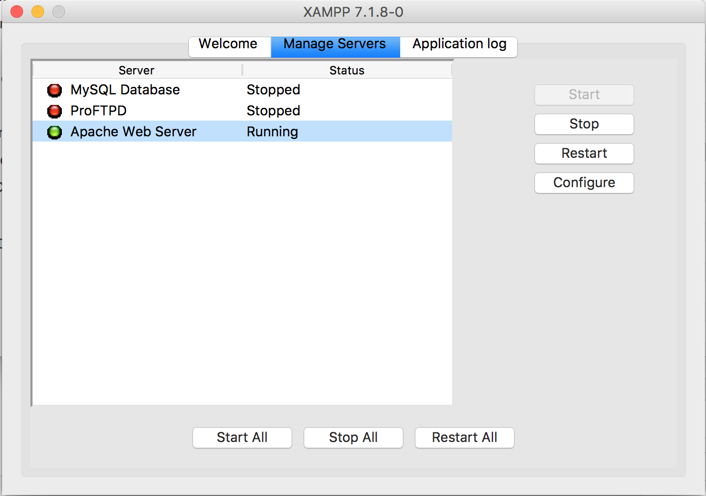Click the Status column header
This screenshot has height=496, width=706.
347,70
